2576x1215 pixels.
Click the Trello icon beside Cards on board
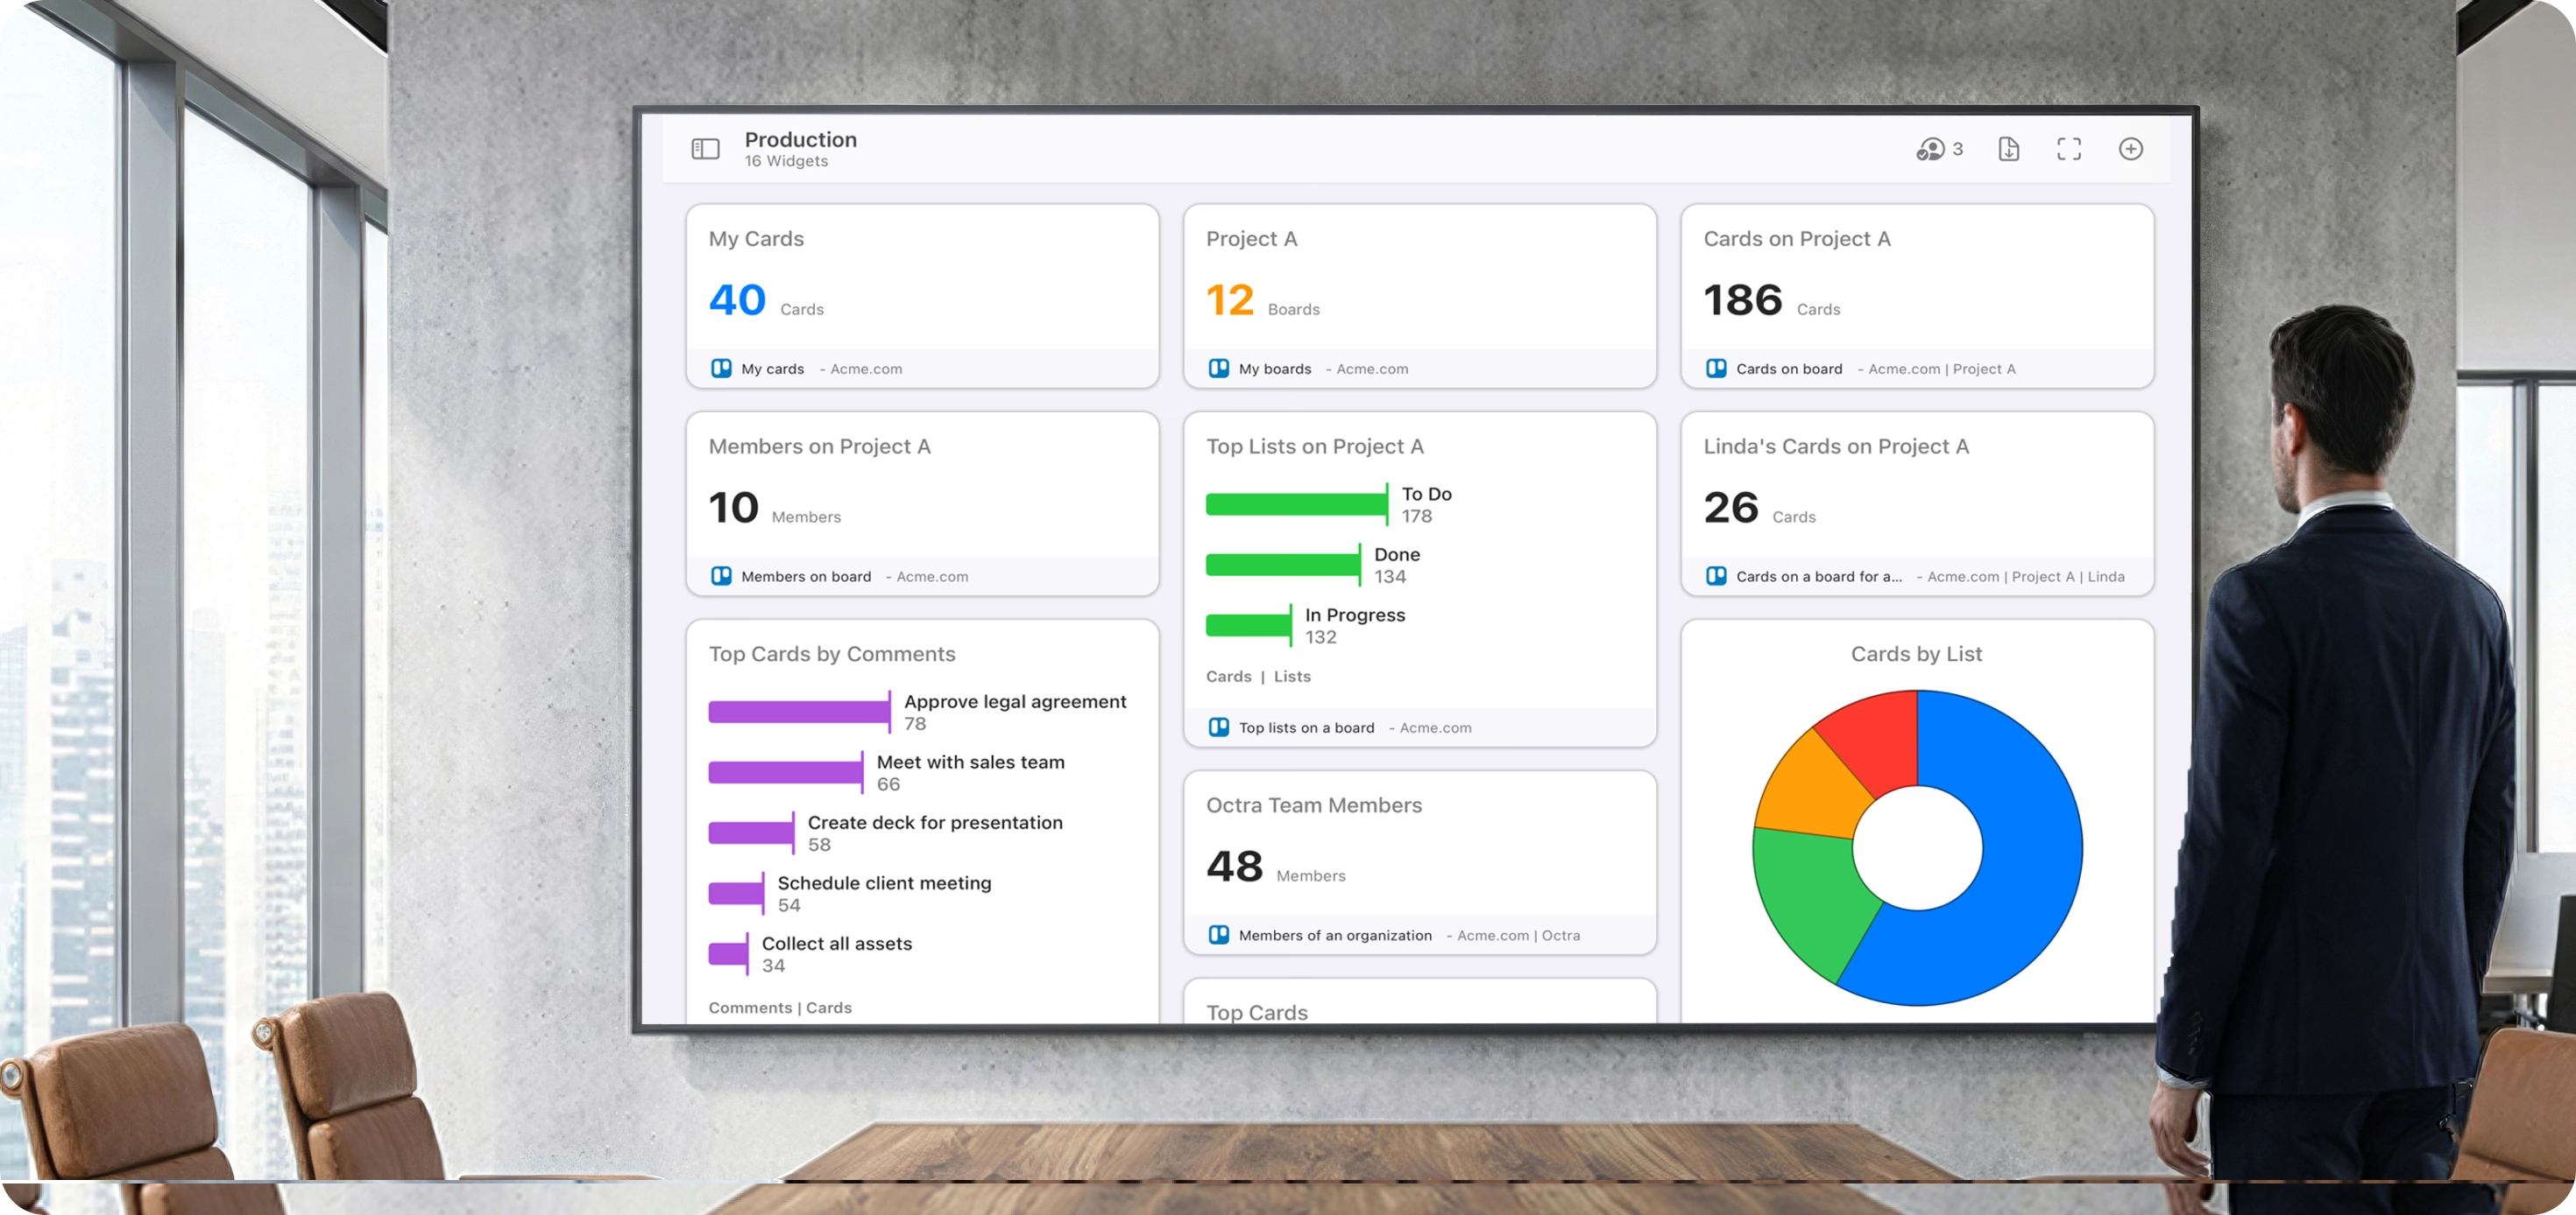[x=1716, y=369]
